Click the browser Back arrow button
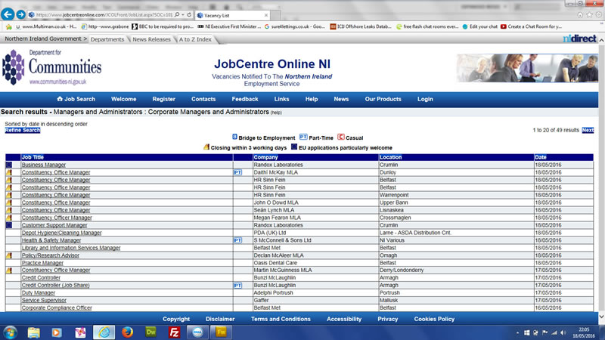 pyautogui.click(x=8, y=14)
